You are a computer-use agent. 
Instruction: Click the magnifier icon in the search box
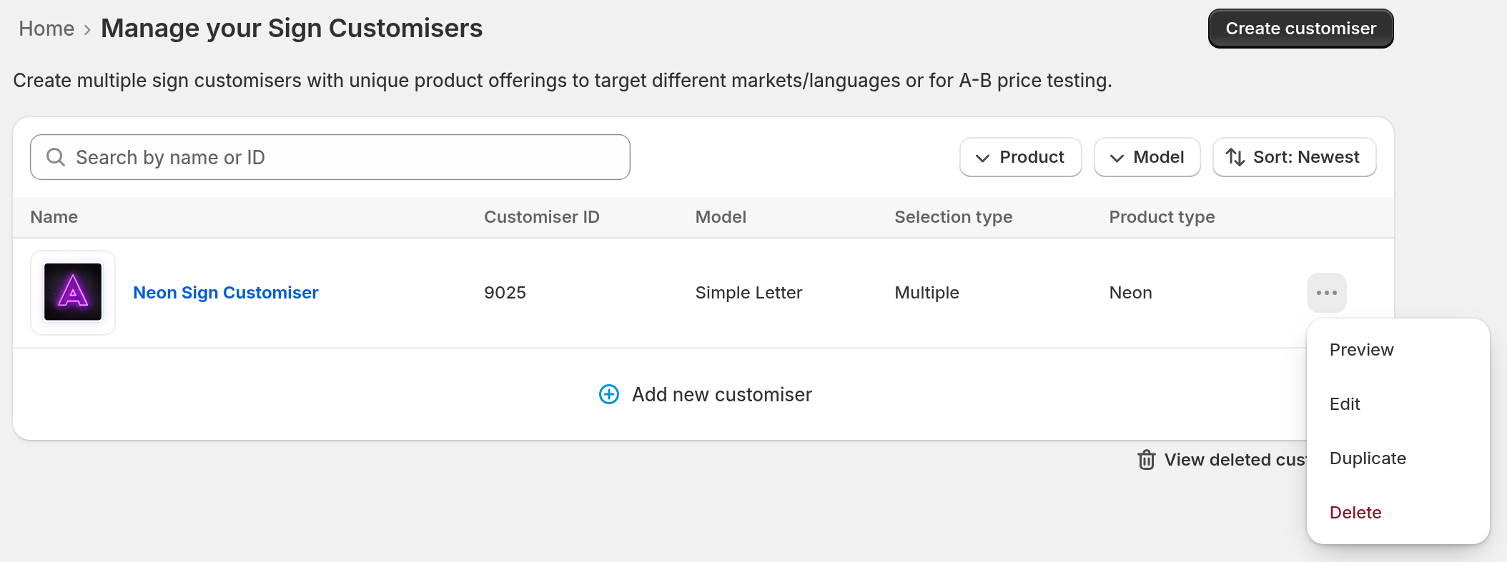pyautogui.click(x=56, y=157)
